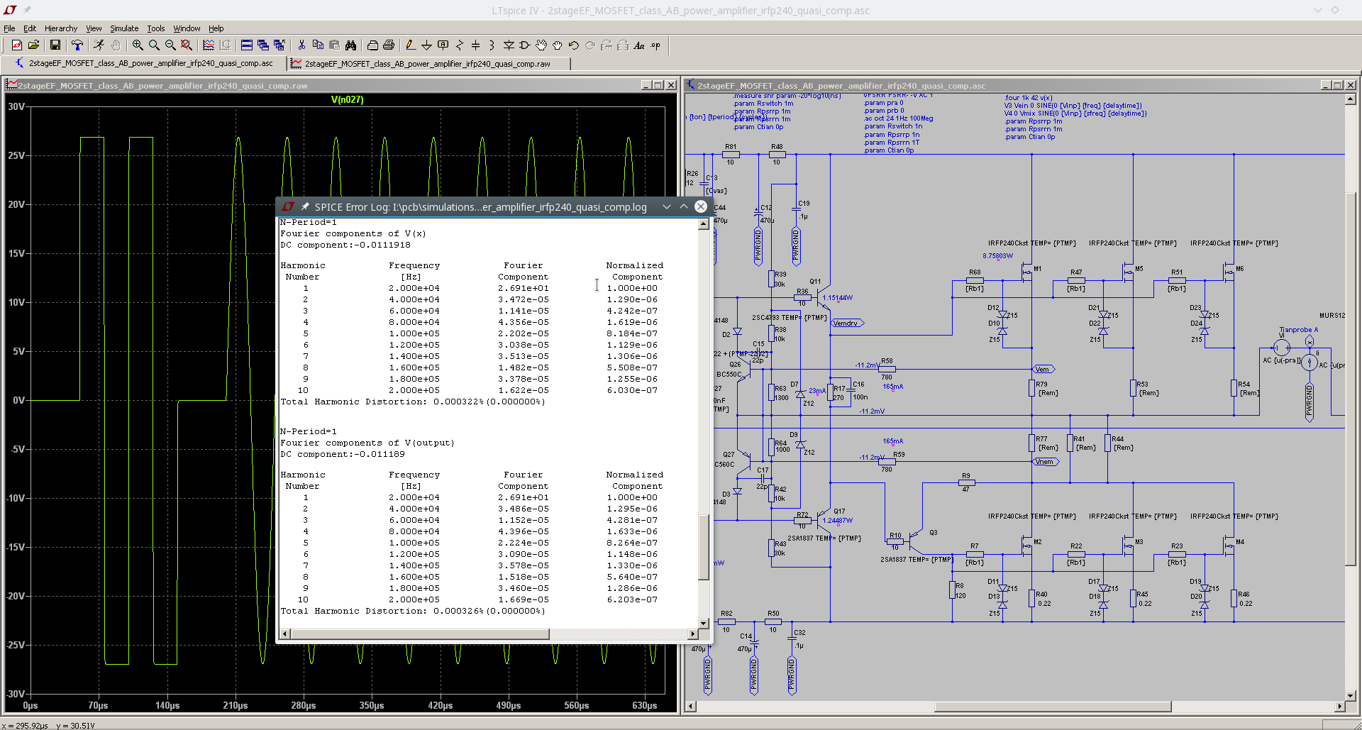Select the Inductor placement tool
Screen dimensions: 1362x730
[x=492, y=45]
